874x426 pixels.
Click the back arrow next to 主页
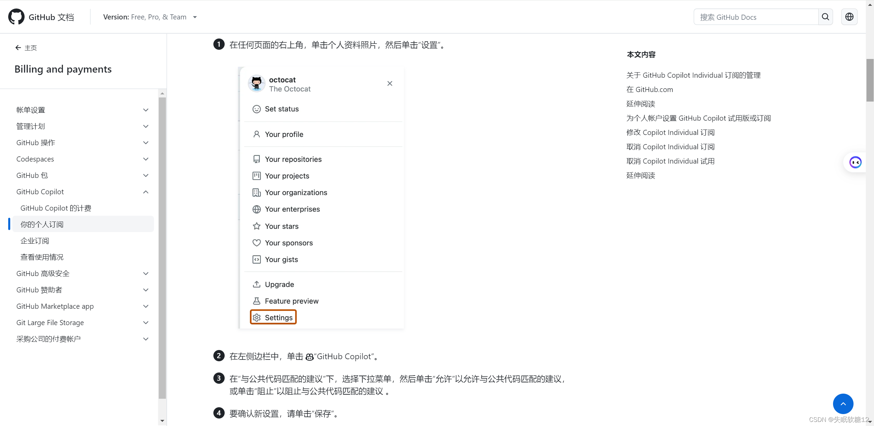[x=18, y=48]
